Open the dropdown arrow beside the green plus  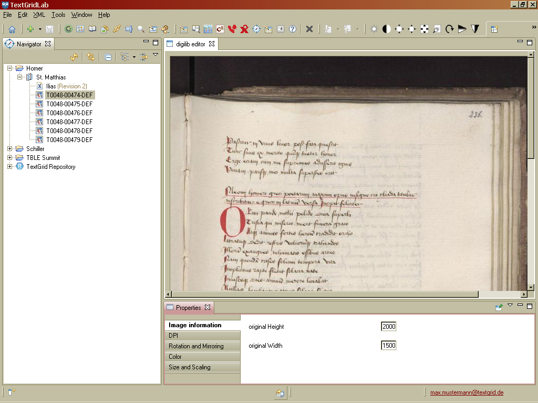pyautogui.click(x=40, y=29)
